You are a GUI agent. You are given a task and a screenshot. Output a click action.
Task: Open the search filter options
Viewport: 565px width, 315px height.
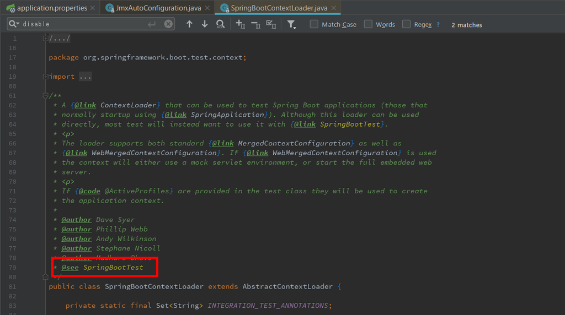pyautogui.click(x=291, y=24)
